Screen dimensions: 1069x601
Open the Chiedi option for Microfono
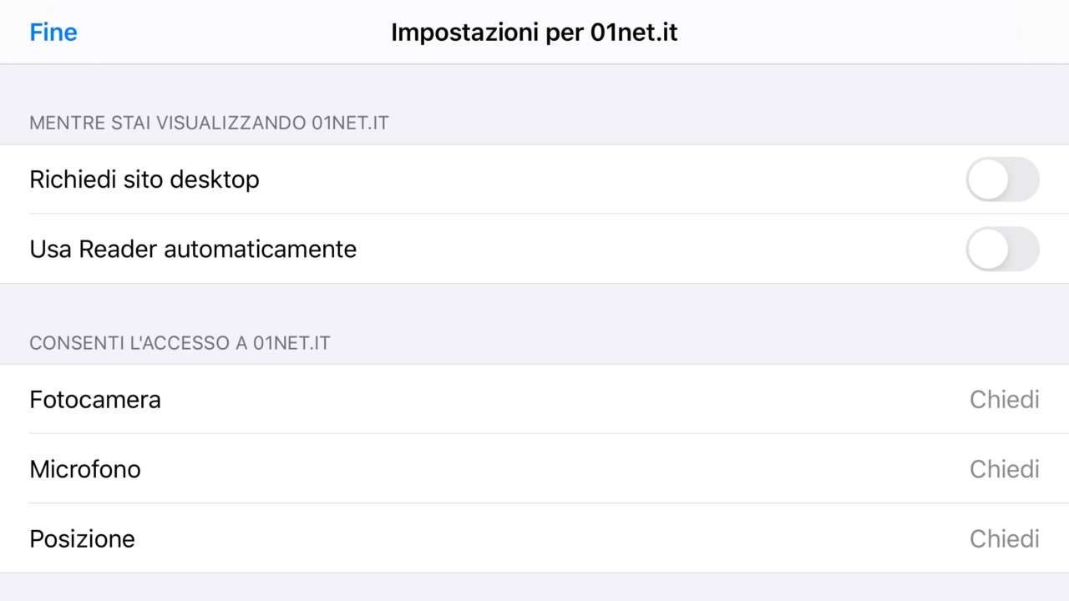1004,469
